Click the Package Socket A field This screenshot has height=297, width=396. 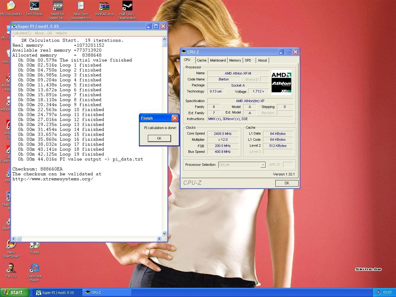click(x=238, y=85)
